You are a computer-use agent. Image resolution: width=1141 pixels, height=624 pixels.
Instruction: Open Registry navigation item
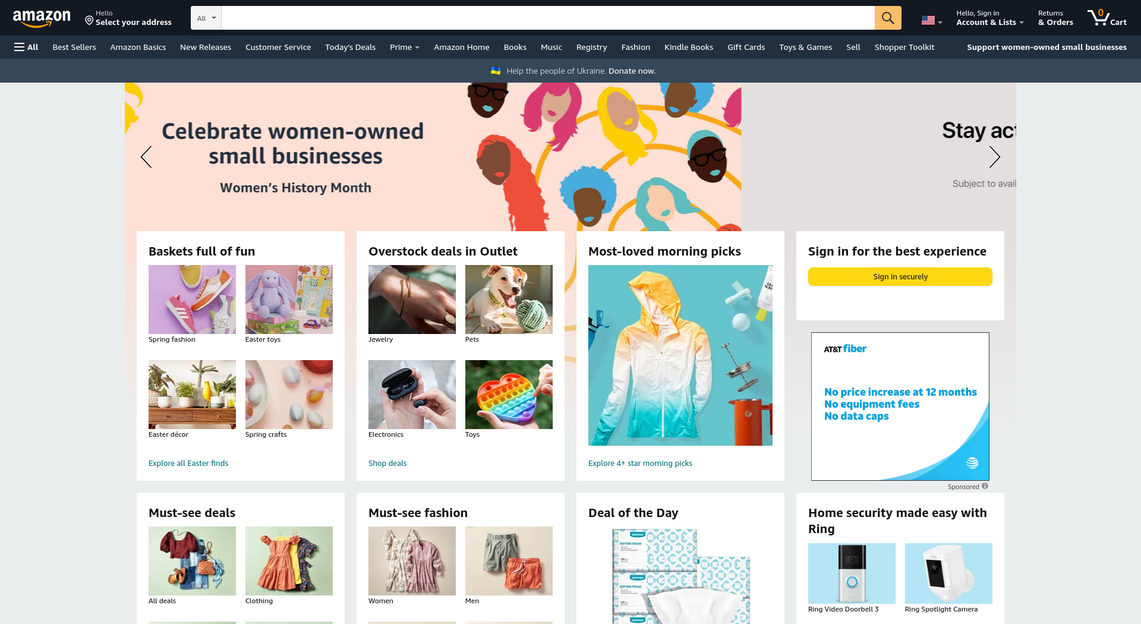pyautogui.click(x=592, y=47)
